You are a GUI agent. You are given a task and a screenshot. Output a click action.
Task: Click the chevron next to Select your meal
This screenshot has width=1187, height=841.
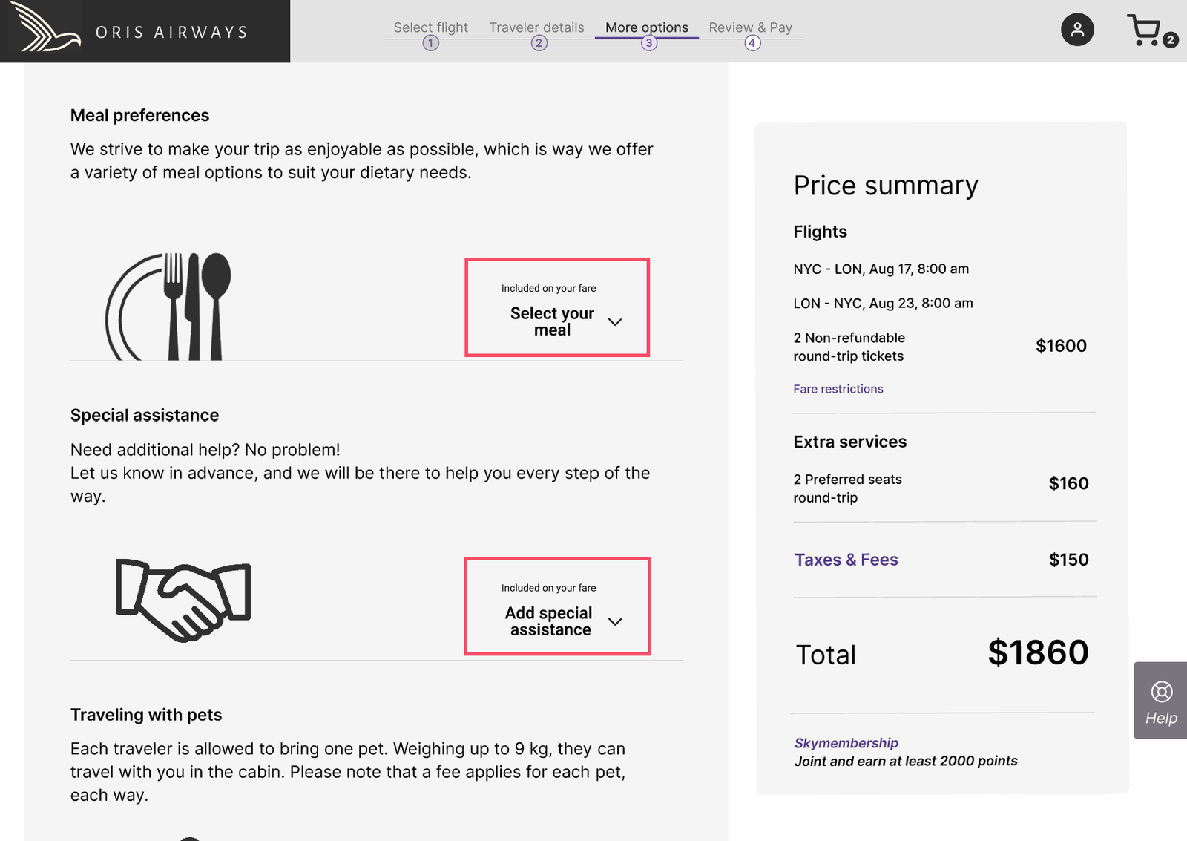[x=615, y=322]
